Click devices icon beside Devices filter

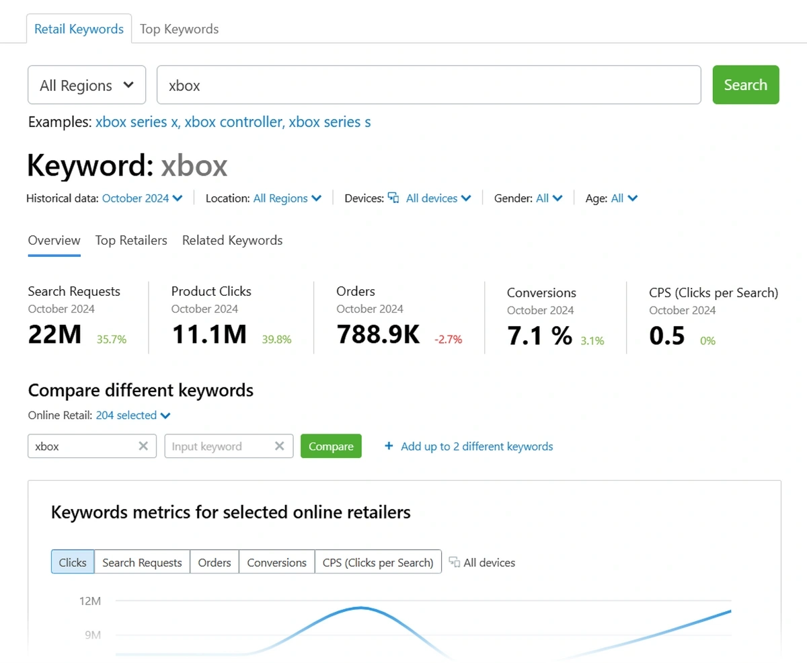(x=394, y=198)
